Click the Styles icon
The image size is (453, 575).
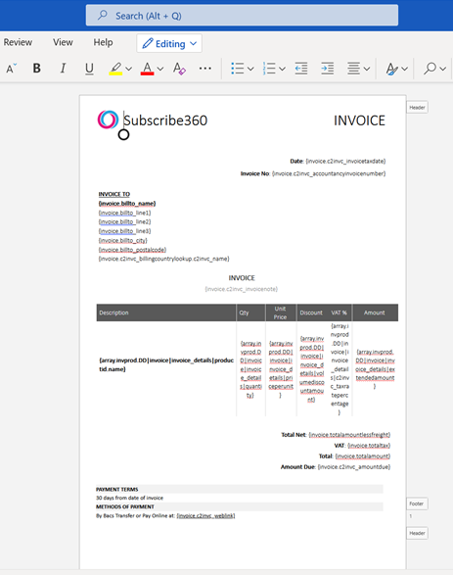click(391, 69)
